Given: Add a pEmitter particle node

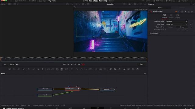Looking at the screenshot, I should [96, 69].
